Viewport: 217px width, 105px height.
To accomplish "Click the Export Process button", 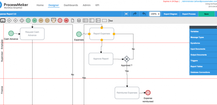I will click(189, 14).
